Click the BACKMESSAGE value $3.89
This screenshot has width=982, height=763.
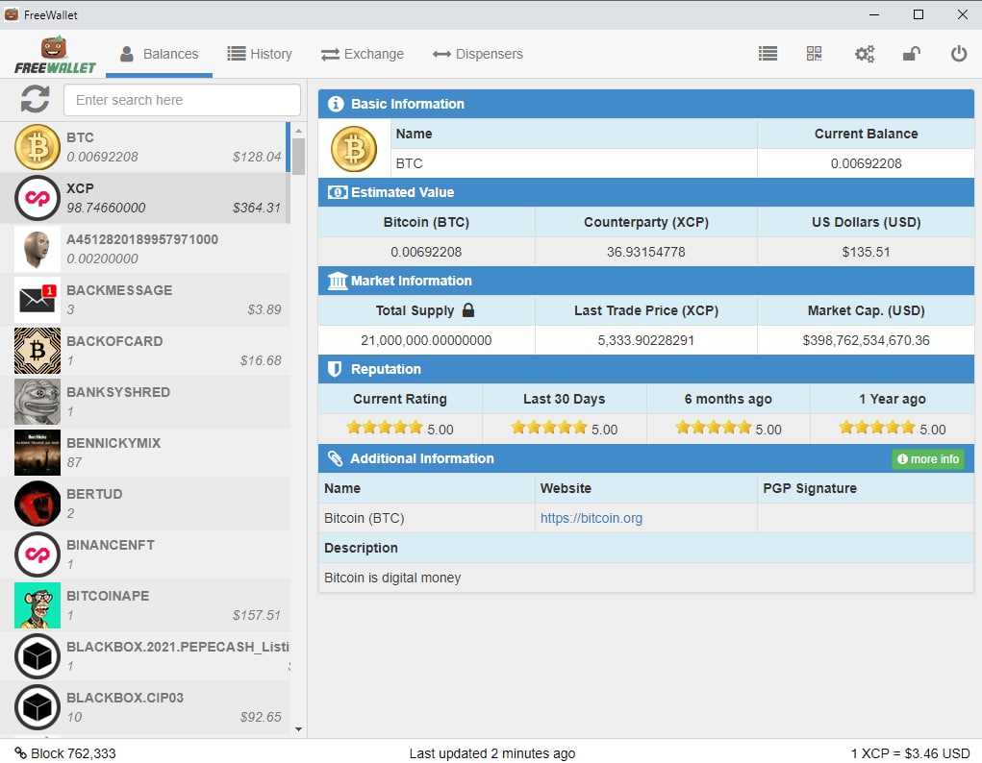[x=264, y=309]
